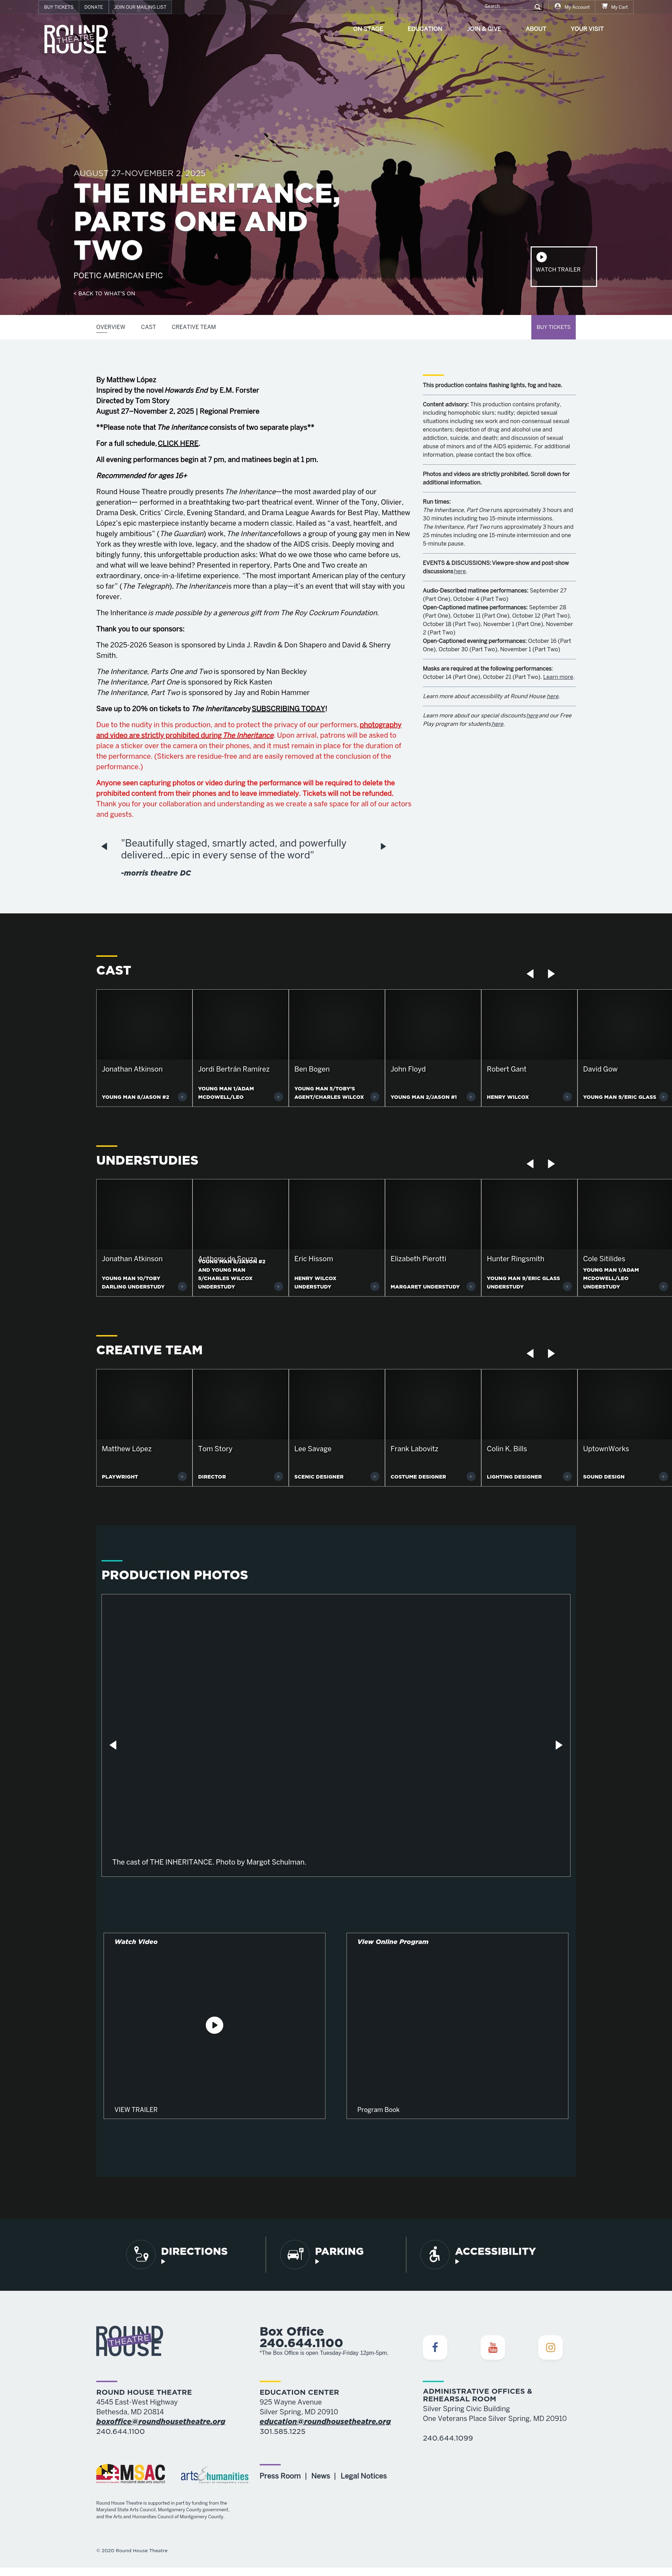Open the Program Book thumbnail
Viewport: 672px width, 2576px height.
[x=457, y=2025]
